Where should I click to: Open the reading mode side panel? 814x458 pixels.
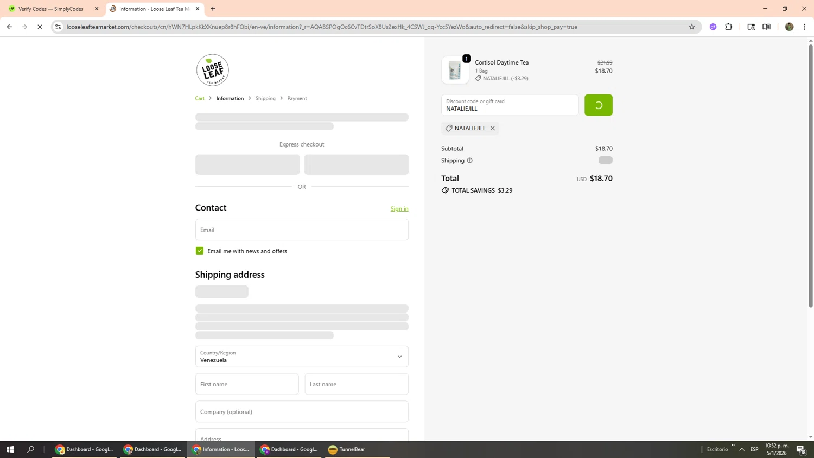766,27
